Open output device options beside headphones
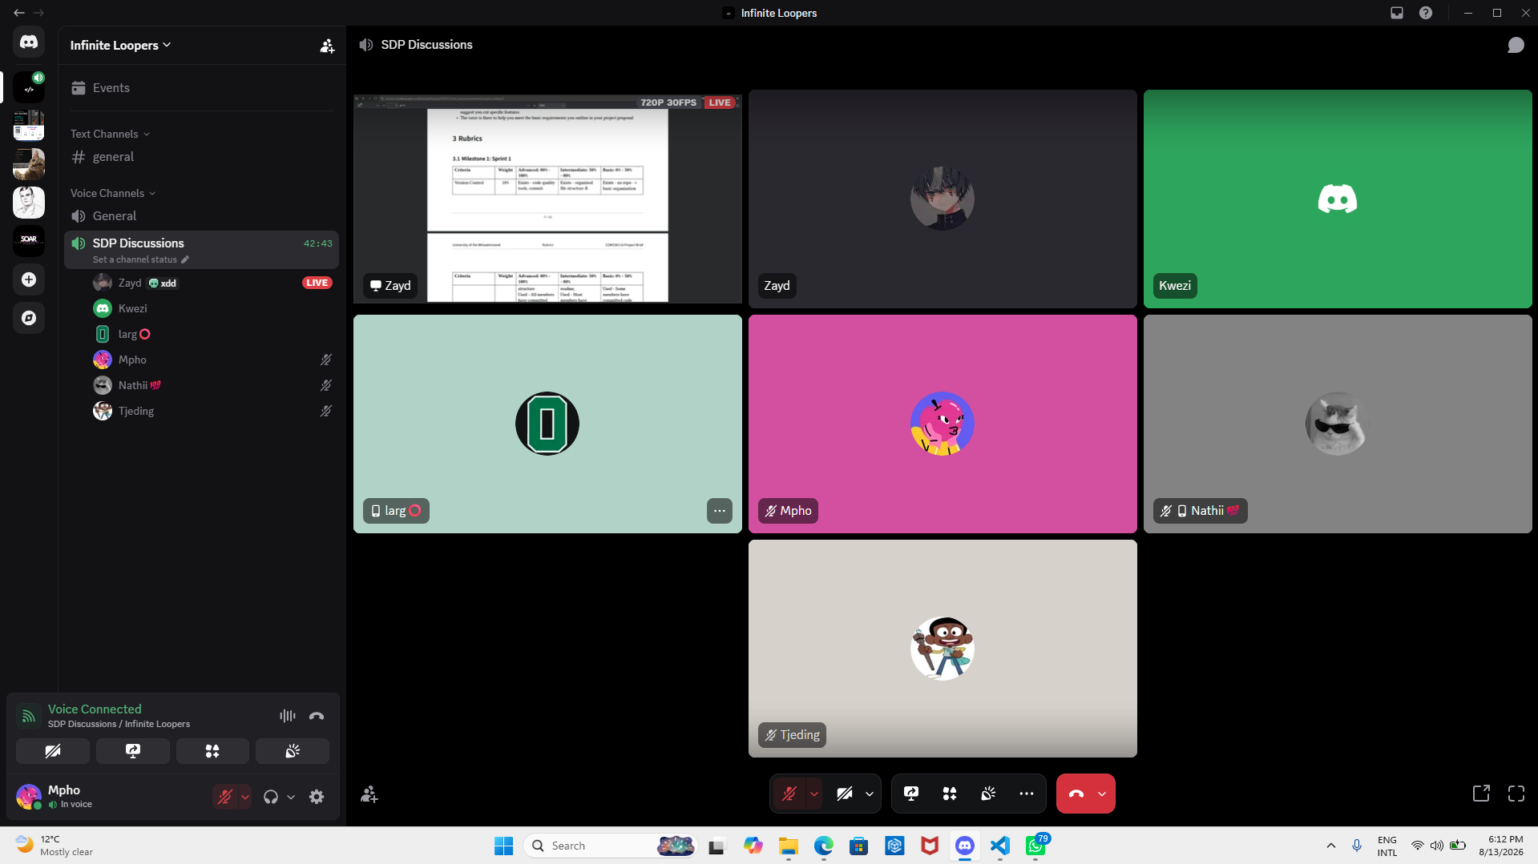Viewport: 1538px width, 864px height. pos(291,797)
